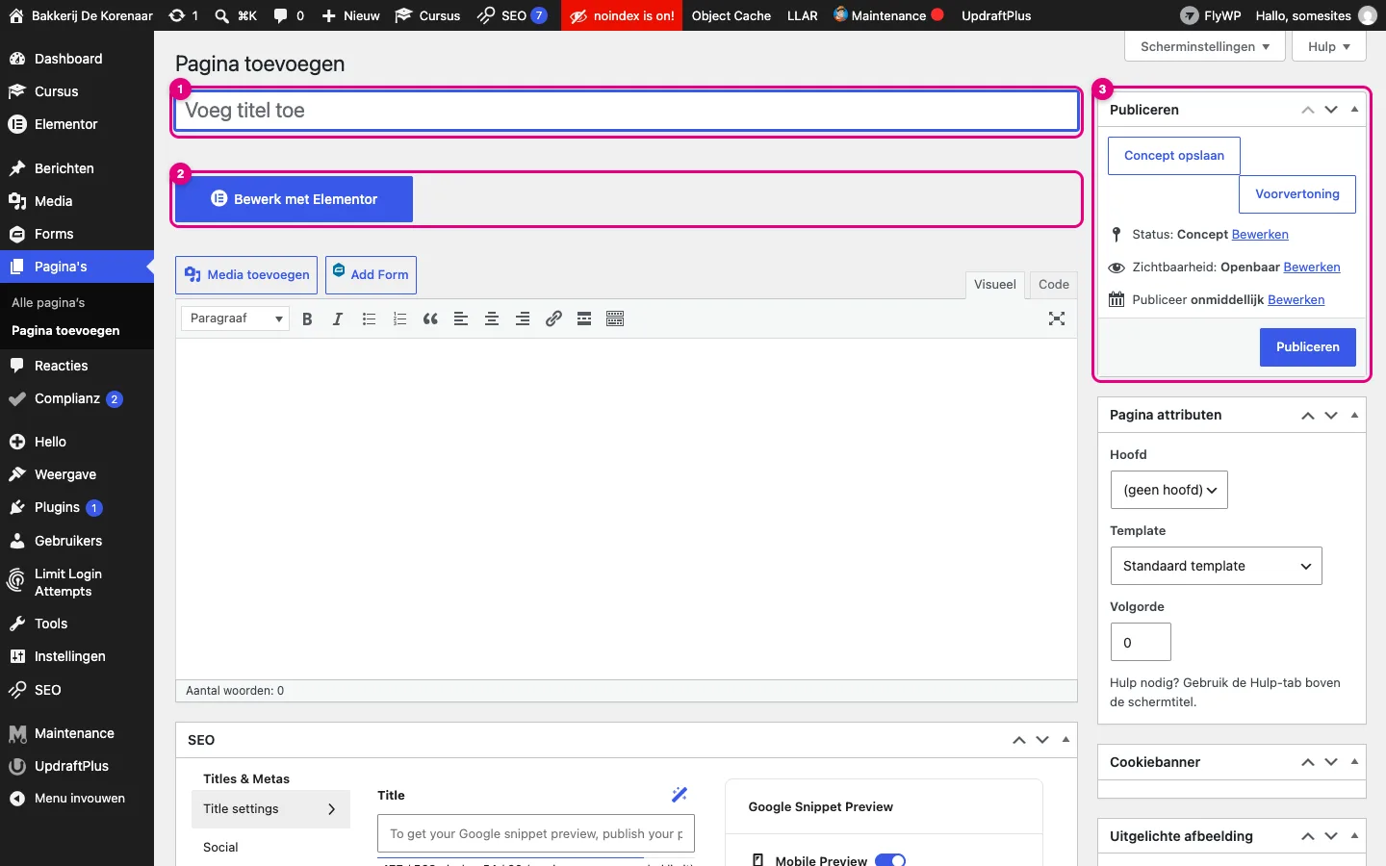Open the search ⌘K icon in admin bar
The width and height of the screenshot is (1386, 866).
(236, 15)
